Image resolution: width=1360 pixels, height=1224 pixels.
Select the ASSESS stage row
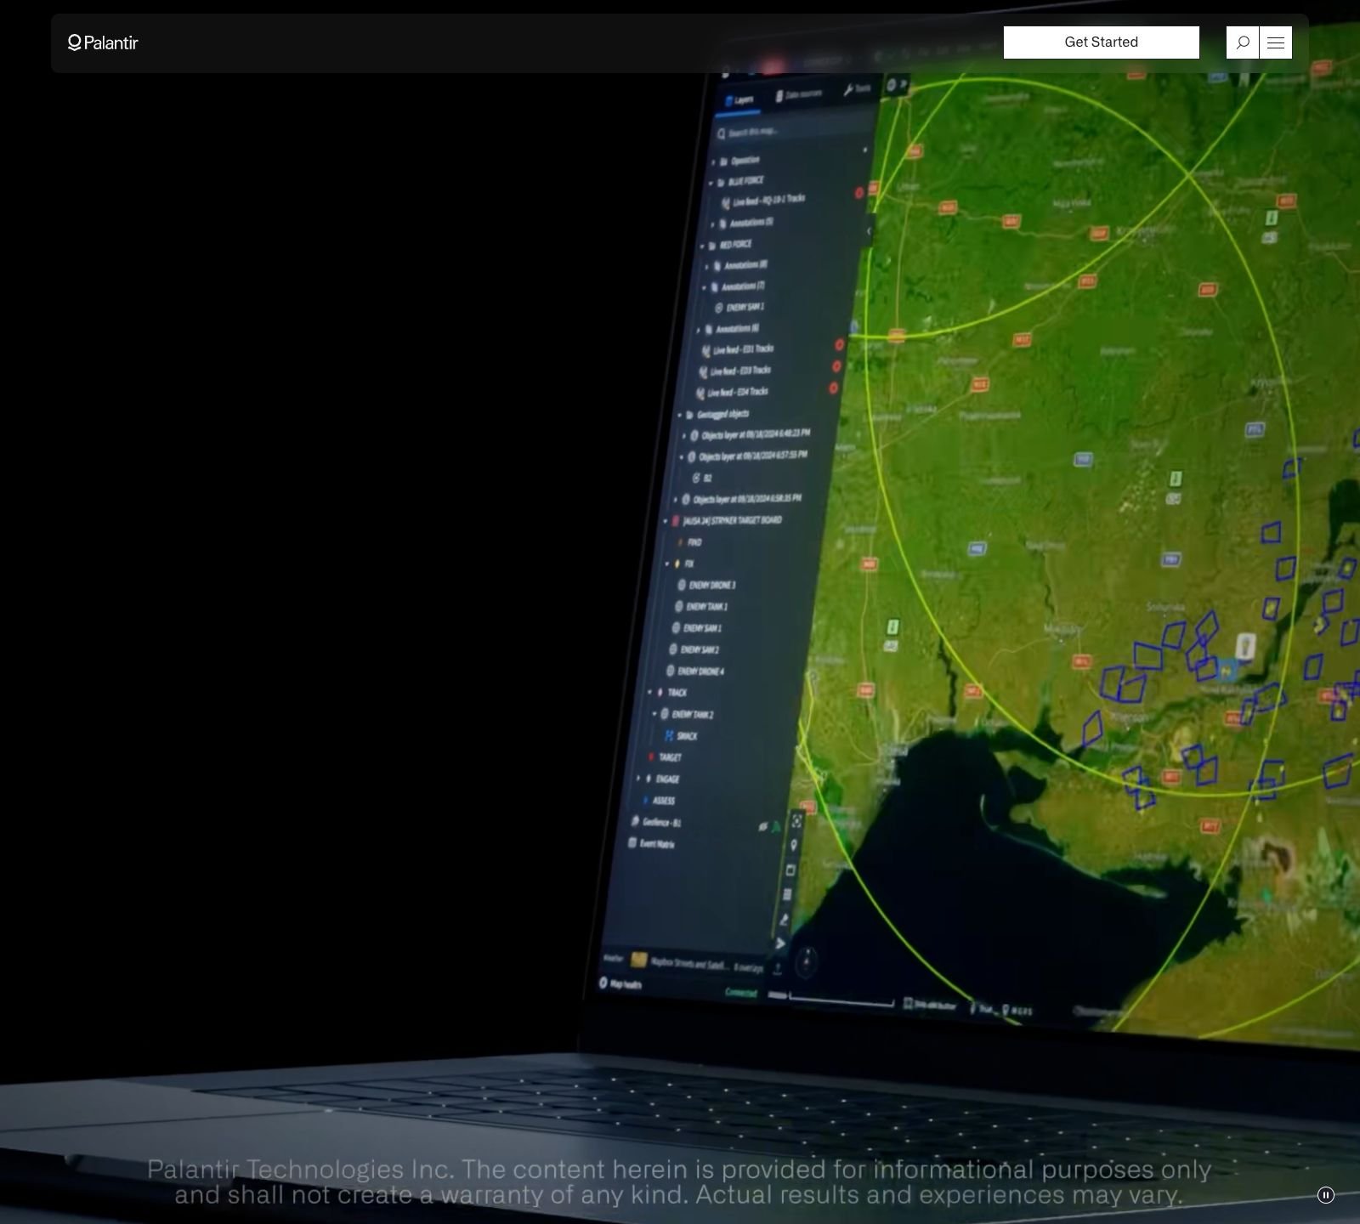pos(660,801)
